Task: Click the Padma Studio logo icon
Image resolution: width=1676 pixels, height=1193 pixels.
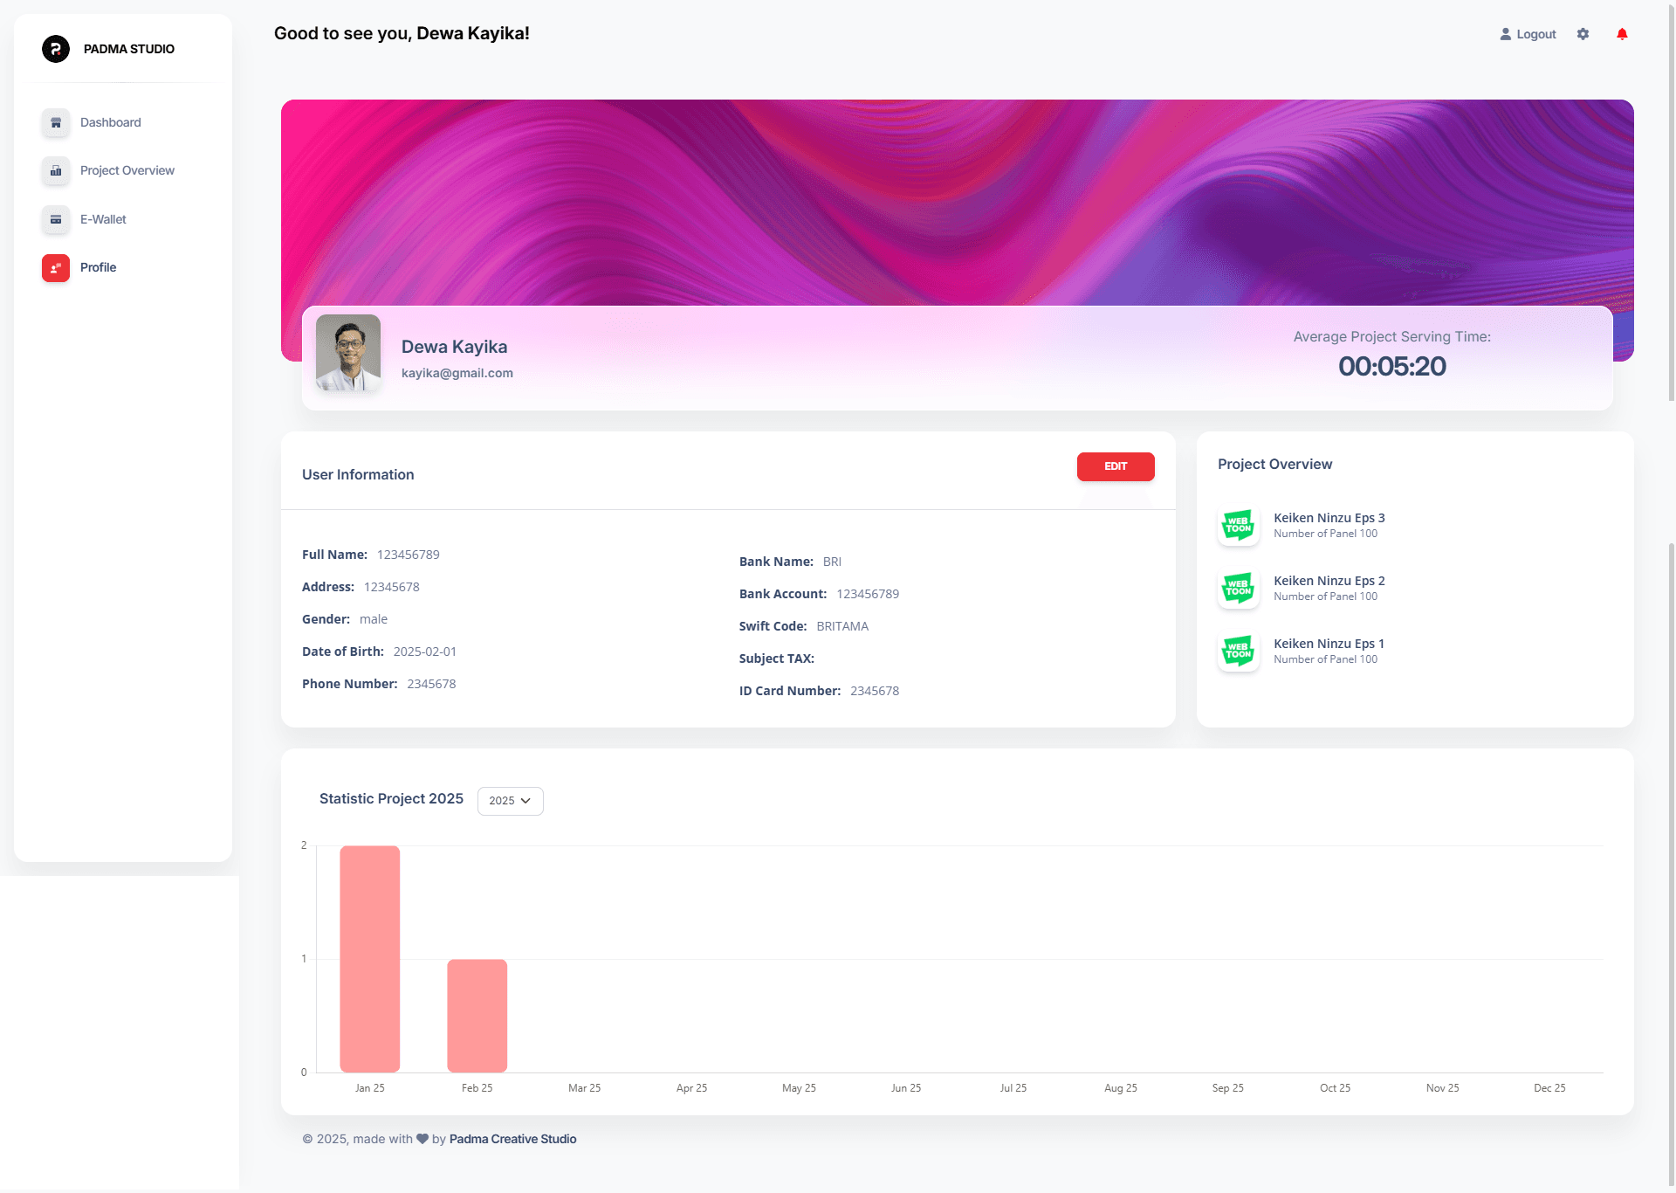Action: point(56,49)
